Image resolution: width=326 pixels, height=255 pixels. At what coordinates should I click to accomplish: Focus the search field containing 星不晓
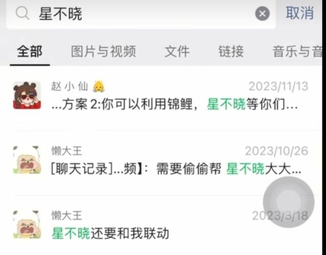point(141,14)
